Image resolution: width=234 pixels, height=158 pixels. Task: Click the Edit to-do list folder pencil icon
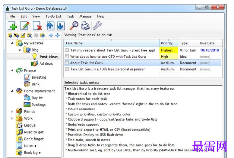tap(23, 35)
